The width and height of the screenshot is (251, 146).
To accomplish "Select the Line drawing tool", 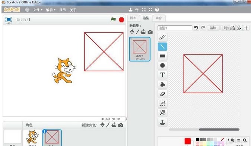I will point(162,47).
